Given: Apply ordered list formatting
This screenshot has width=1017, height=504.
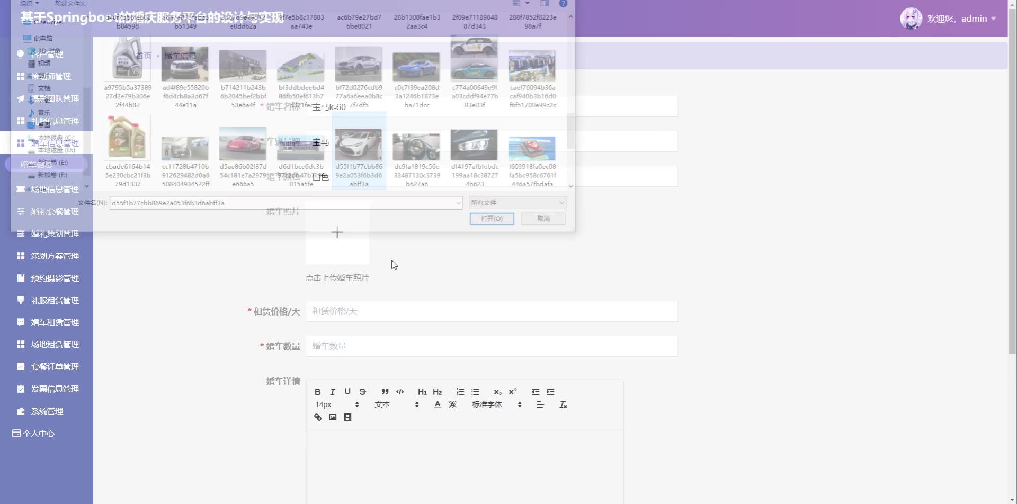Looking at the screenshot, I should coord(460,392).
